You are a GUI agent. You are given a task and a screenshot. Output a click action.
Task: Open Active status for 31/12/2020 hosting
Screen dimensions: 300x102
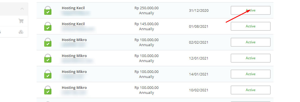(251, 10)
